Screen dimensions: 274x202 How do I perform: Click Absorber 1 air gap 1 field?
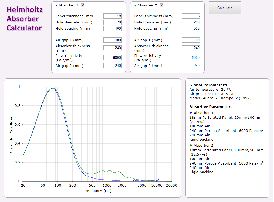[x=112, y=40]
